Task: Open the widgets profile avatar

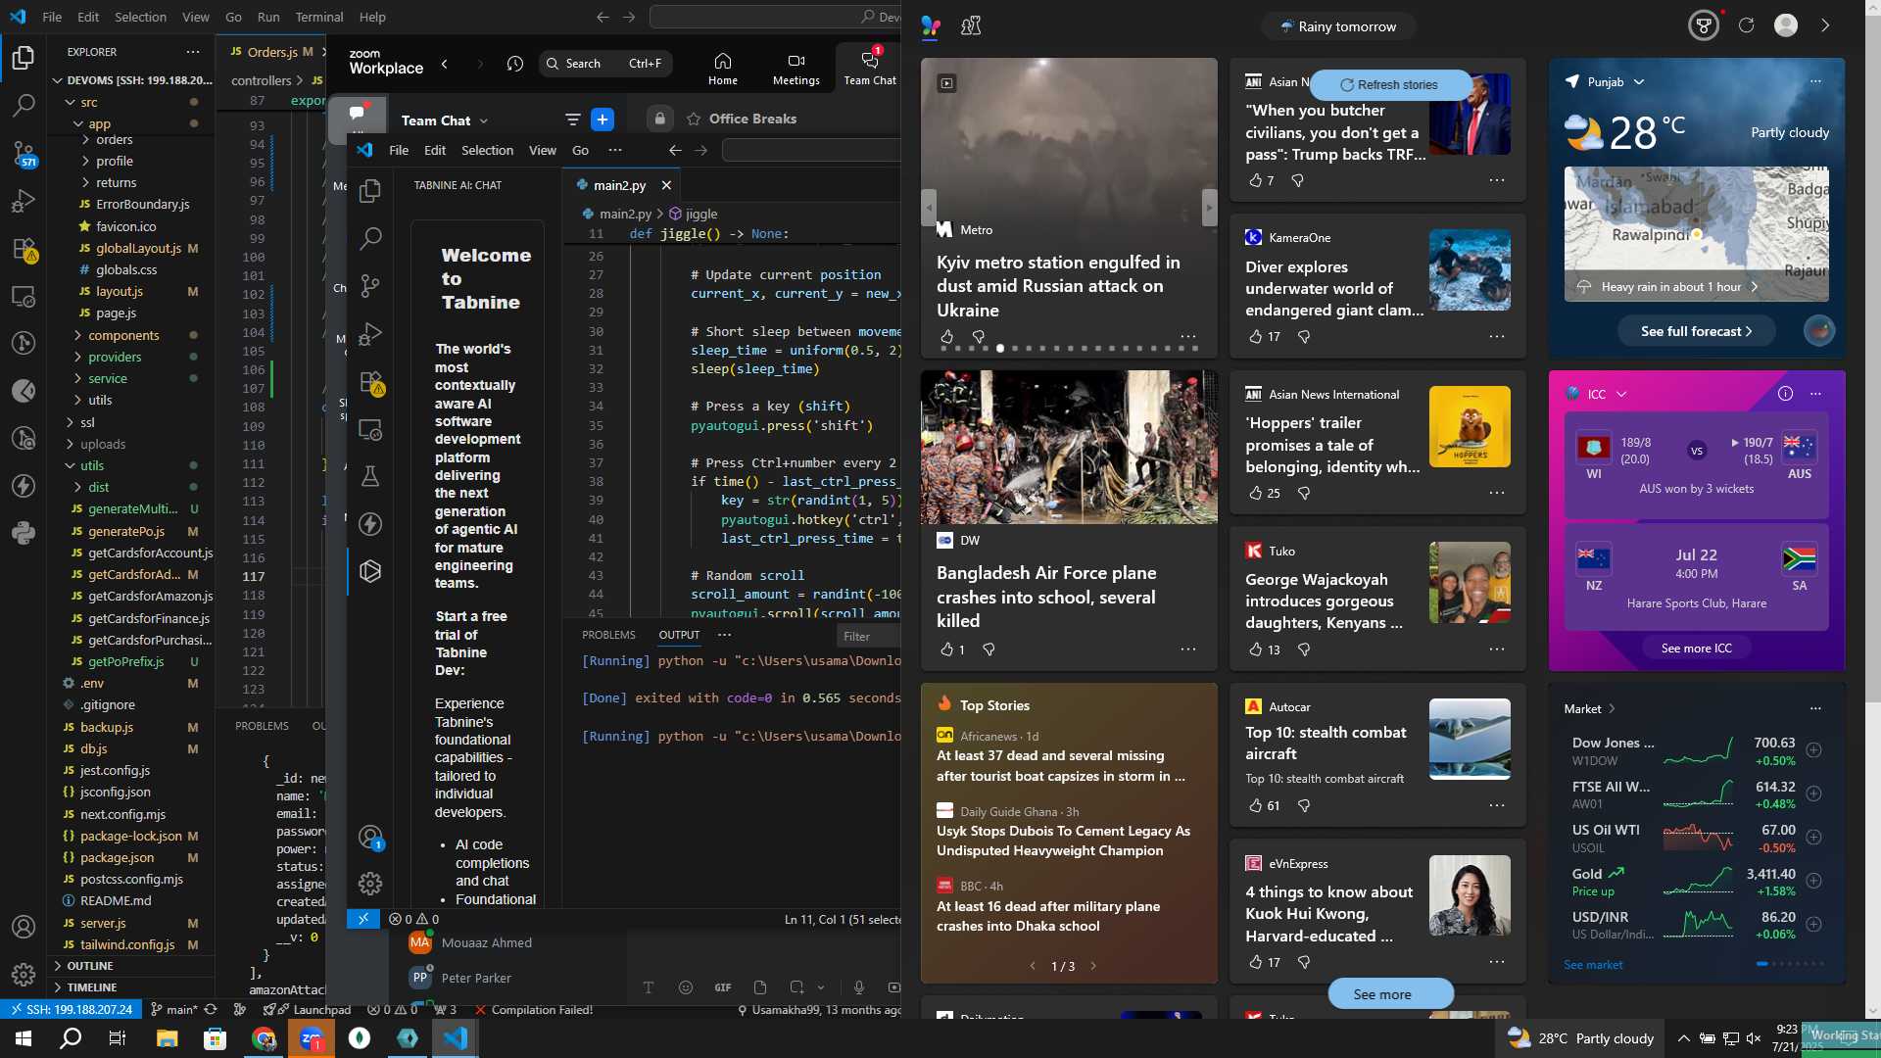Action: 1786,25
